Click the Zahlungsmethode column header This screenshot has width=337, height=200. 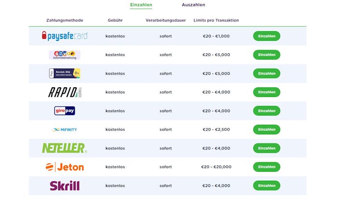coord(65,20)
